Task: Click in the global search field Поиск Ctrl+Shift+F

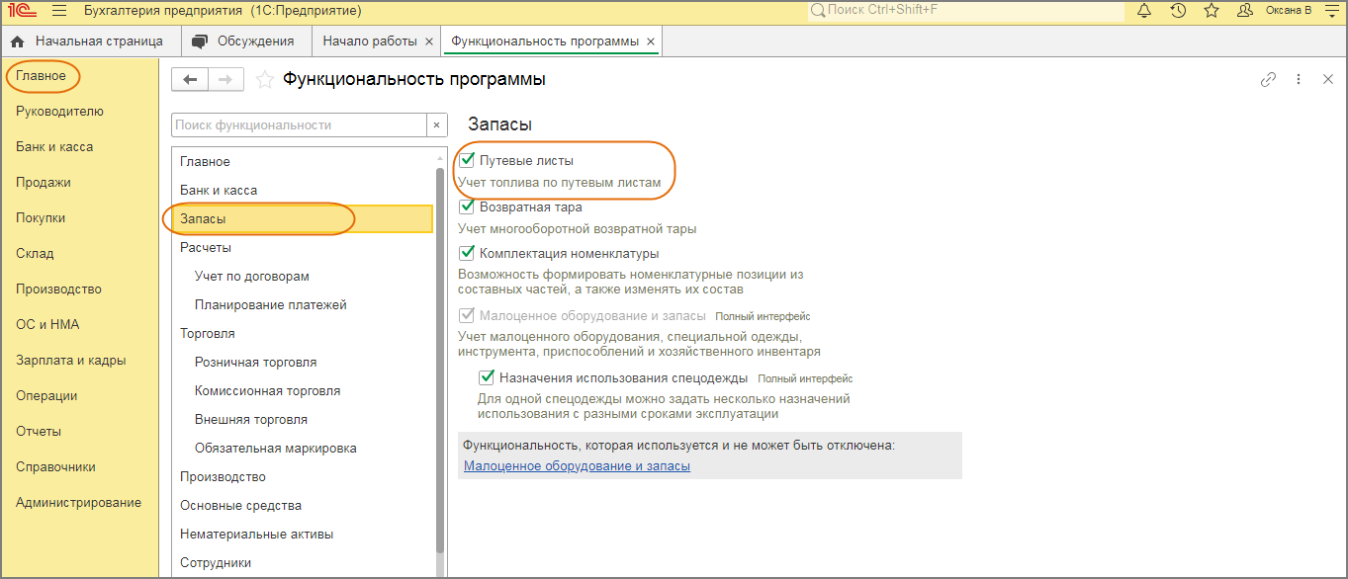Action: pos(966,11)
